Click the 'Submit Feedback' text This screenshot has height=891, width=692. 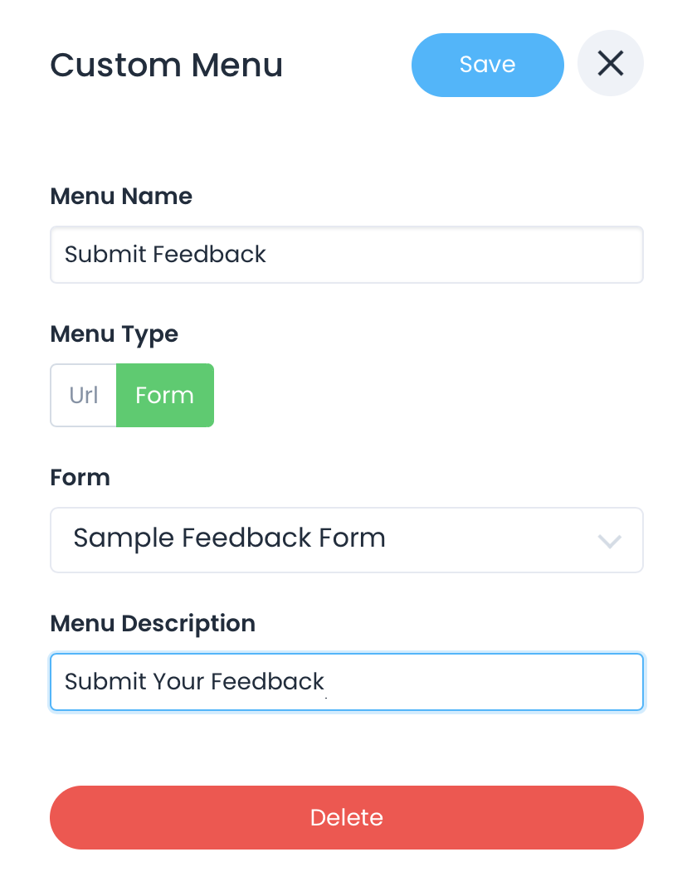tap(165, 254)
